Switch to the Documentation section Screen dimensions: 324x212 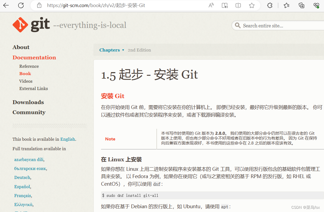[34, 57]
